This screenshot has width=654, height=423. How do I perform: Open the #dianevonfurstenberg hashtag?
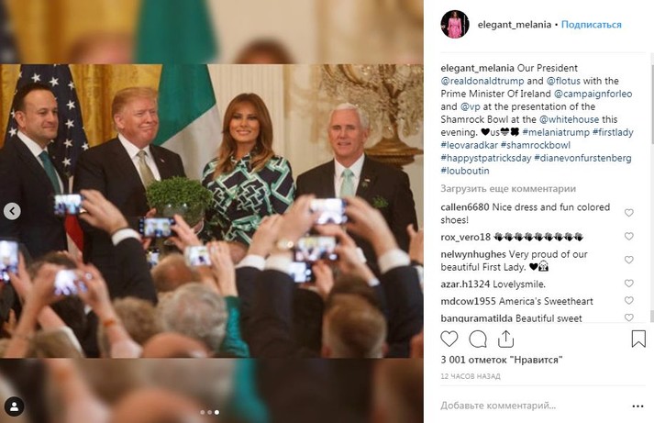coord(582,158)
